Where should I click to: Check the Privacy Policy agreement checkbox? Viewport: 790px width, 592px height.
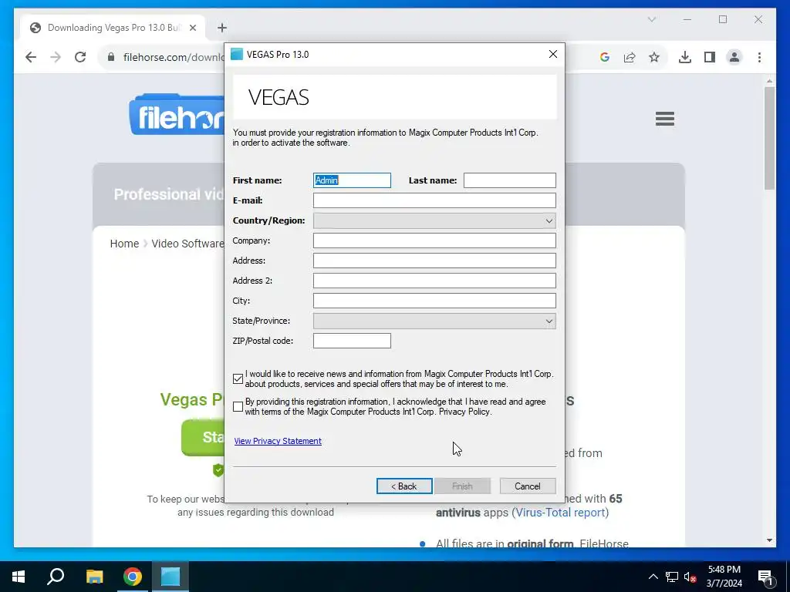click(x=238, y=406)
